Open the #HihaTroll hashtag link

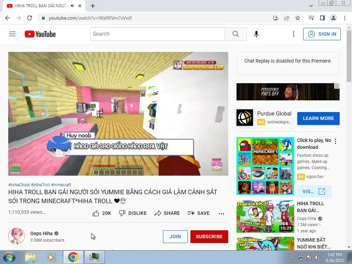(x=41, y=185)
